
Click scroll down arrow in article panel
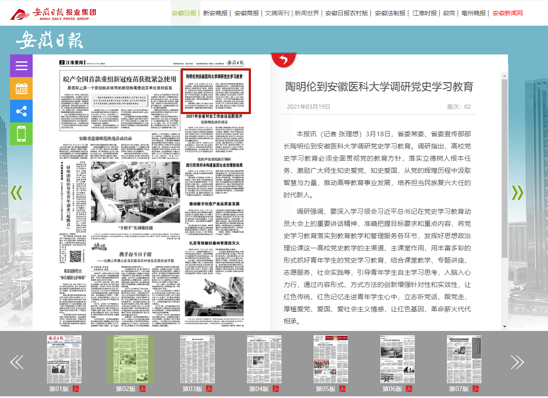pyautogui.click(x=504, y=326)
